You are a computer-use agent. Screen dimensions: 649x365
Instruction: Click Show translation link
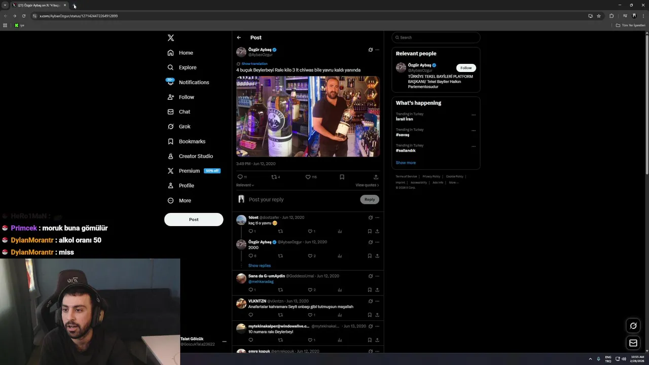(254, 64)
